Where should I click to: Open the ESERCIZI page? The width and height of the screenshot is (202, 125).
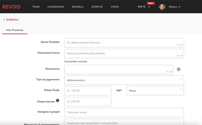[97, 7]
